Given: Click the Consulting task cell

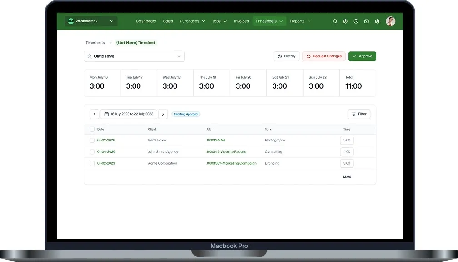Looking at the screenshot, I should click(x=274, y=152).
